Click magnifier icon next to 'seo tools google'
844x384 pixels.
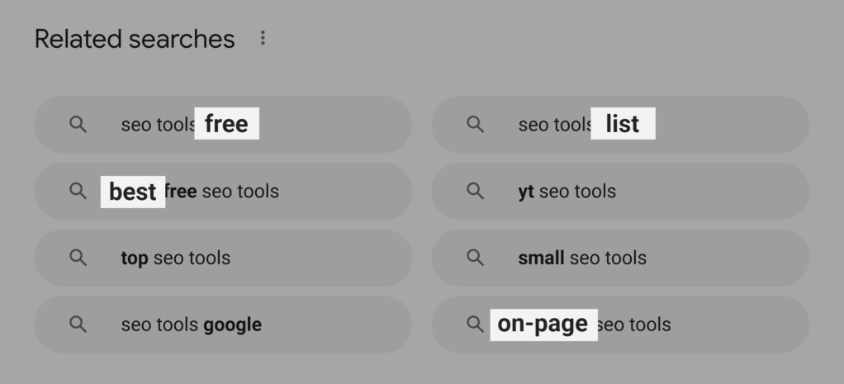tap(78, 324)
